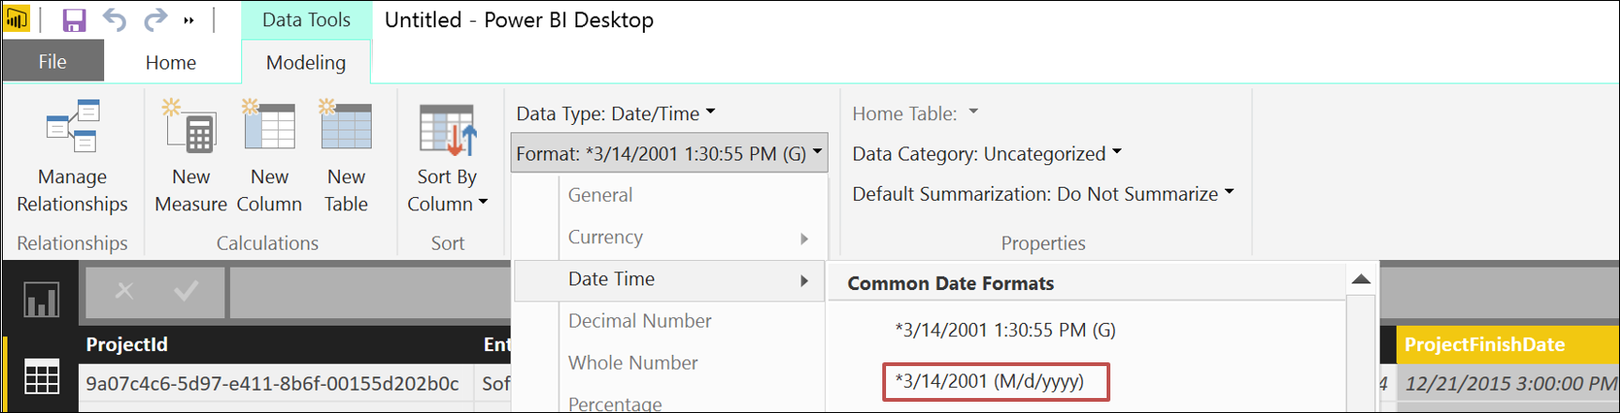The width and height of the screenshot is (1620, 413).
Task: Expand Data Category: Uncategorized dropdown
Action: 986,154
